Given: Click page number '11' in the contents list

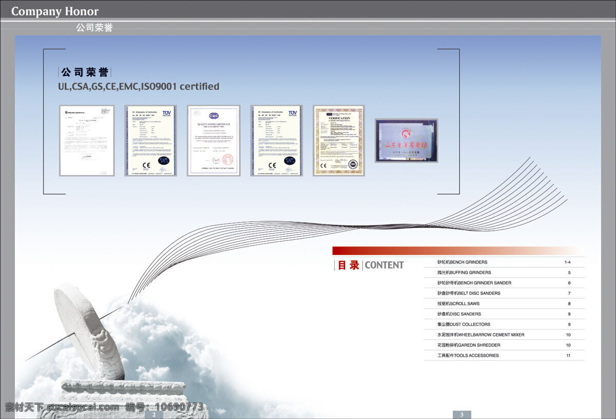Looking at the screenshot, I should tap(568, 355).
